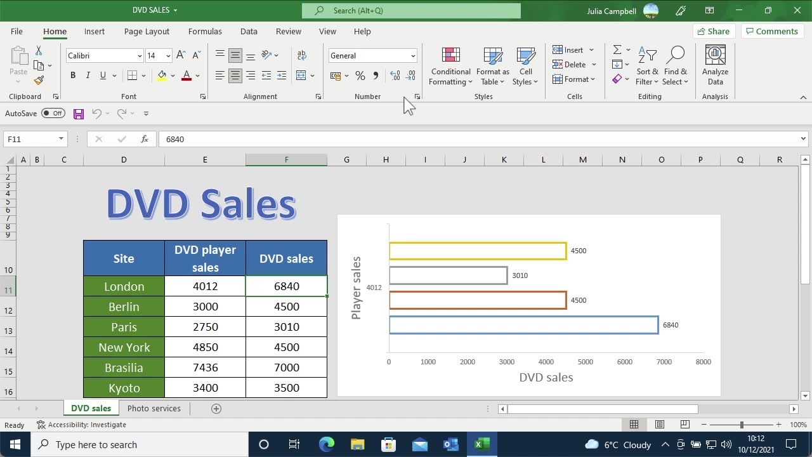This screenshot has width=812, height=457.
Task: Select cell containing Brasilia
Action: [x=124, y=368]
